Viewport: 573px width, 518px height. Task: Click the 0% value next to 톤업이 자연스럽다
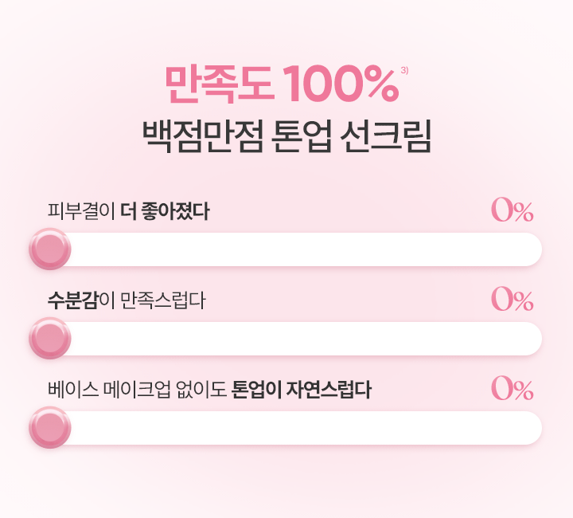point(513,389)
